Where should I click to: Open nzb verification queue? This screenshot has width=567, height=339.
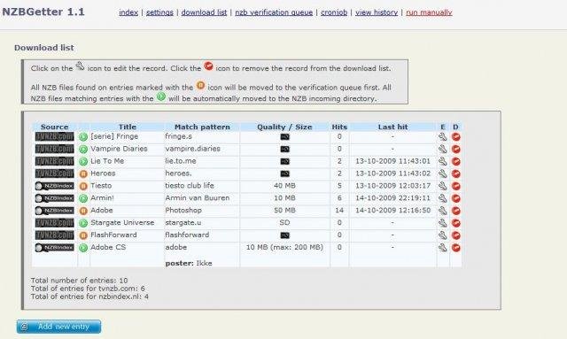point(274,12)
